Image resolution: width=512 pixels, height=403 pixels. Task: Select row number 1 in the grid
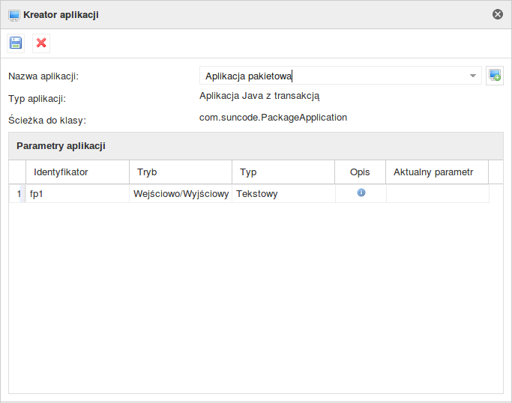pyautogui.click(x=19, y=194)
